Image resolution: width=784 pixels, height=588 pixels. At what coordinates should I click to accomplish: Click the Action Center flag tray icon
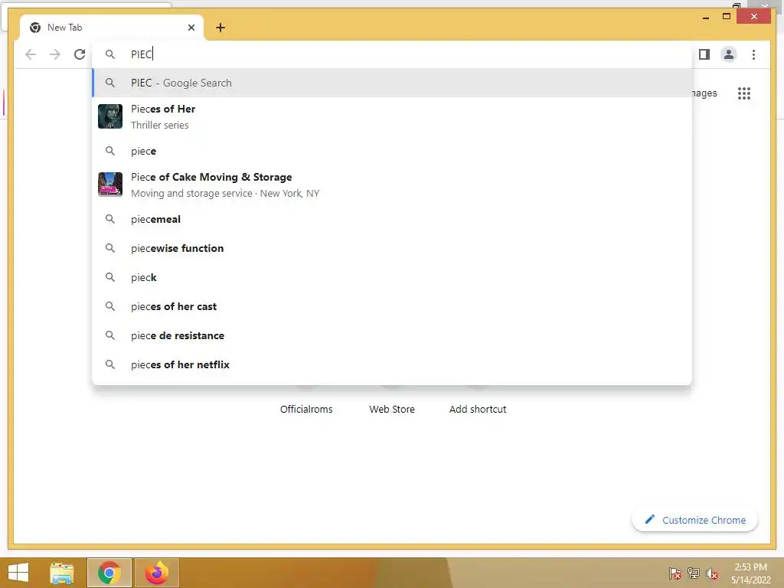click(x=675, y=573)
